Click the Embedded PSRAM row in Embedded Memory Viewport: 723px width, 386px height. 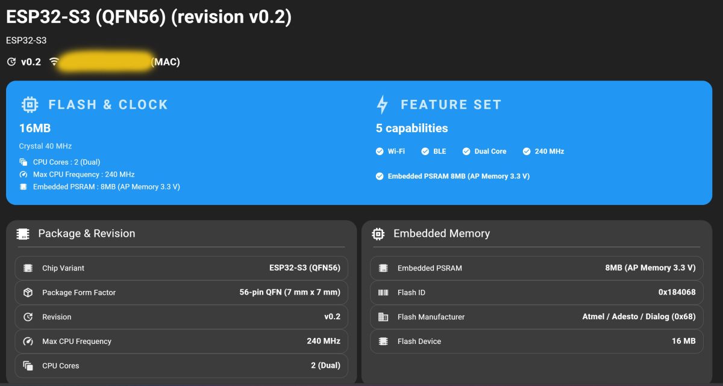(x=536, y=268)
